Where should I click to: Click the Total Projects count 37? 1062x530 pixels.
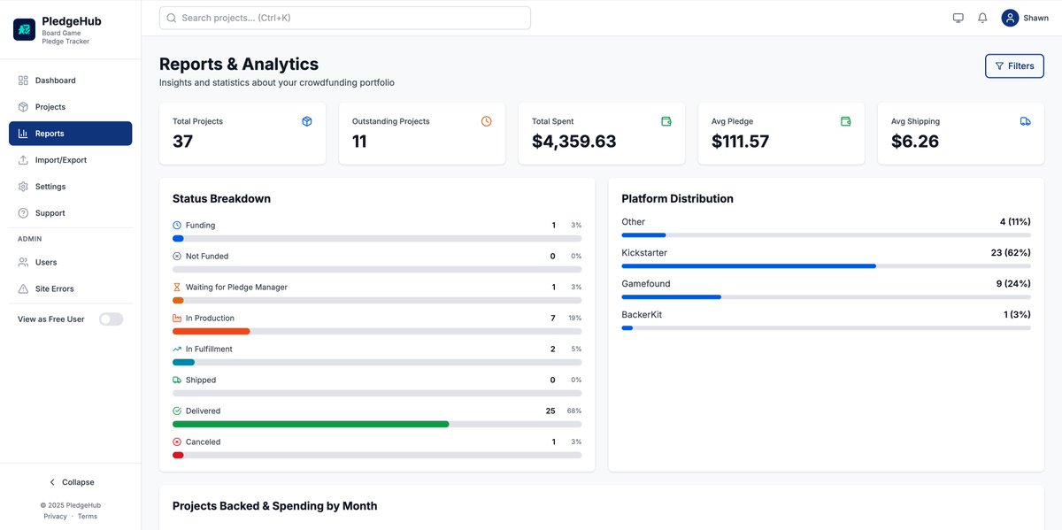tap(183, 142)
